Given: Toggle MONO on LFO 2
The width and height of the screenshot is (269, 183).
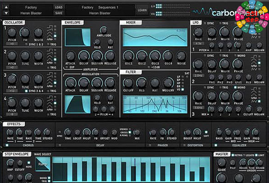Looking at the screenshot, I should [235, 55].
